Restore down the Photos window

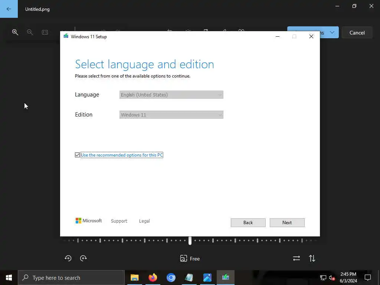point(354,6)
